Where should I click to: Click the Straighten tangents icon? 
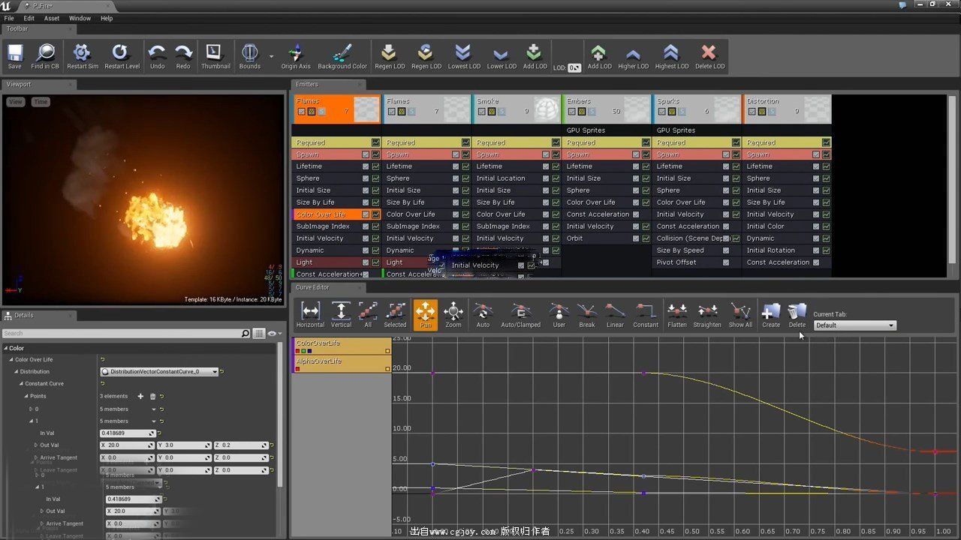707,315
